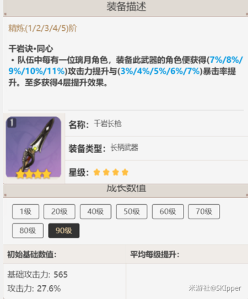Click the star icons on weapon thumbnail

coord(34,174)
